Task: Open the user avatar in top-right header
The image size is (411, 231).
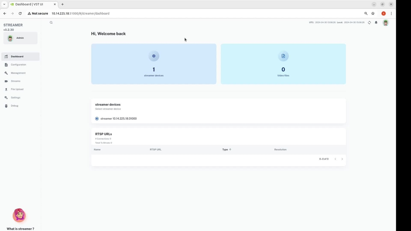Action: (385, 23)
